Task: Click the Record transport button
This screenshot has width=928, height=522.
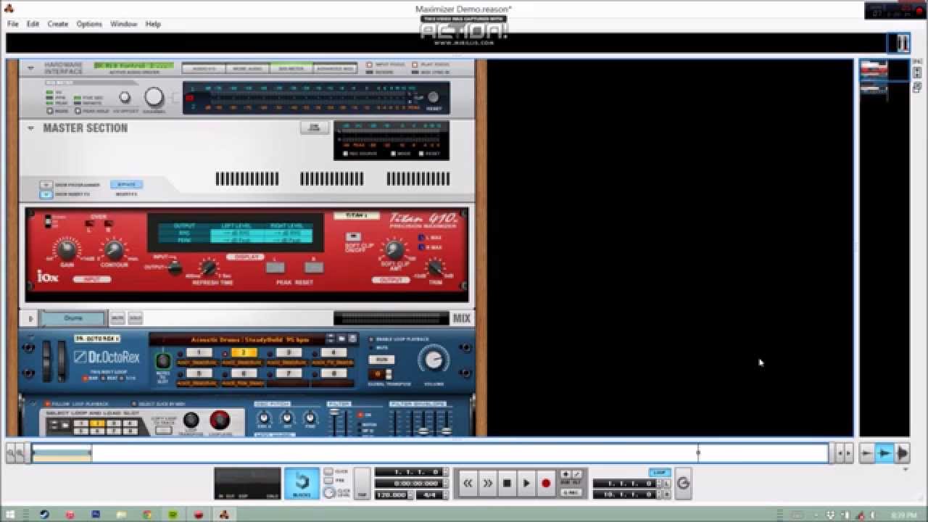Action: click(x=546, y=484)
